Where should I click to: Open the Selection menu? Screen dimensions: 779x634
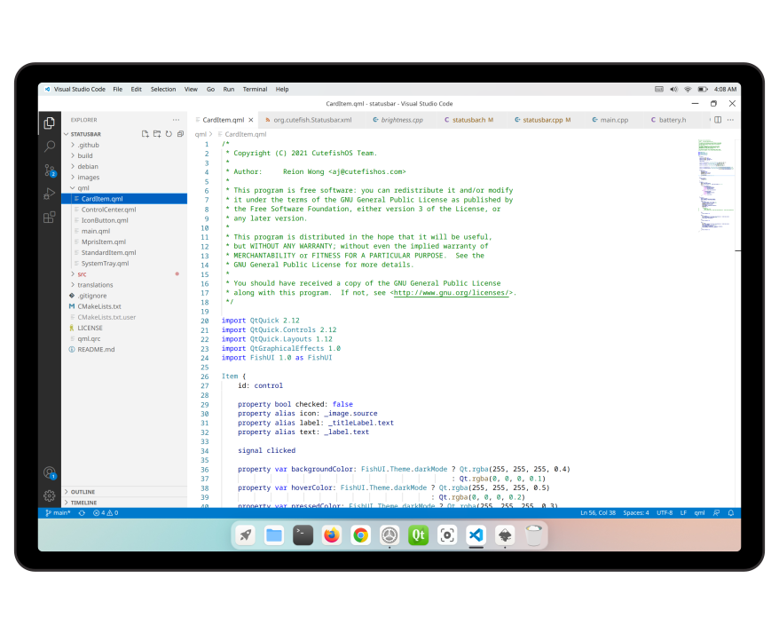coord(163,90)
